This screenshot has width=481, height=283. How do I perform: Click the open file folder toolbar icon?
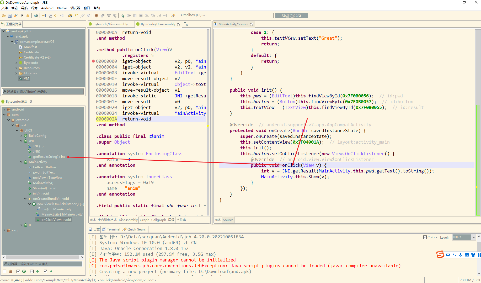click(x=4, y=15)
